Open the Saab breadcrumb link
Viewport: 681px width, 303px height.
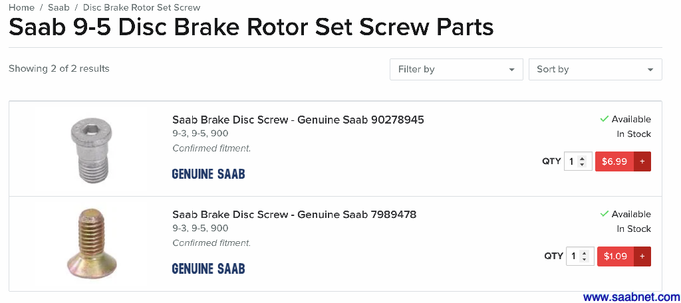[x=59, y=7]
